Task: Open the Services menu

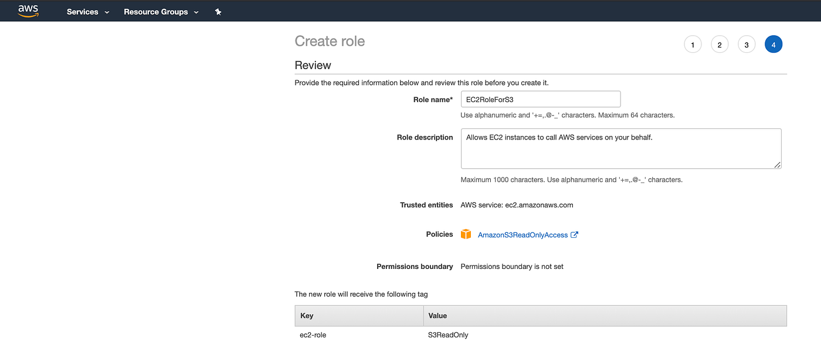Action: point(83,12)
